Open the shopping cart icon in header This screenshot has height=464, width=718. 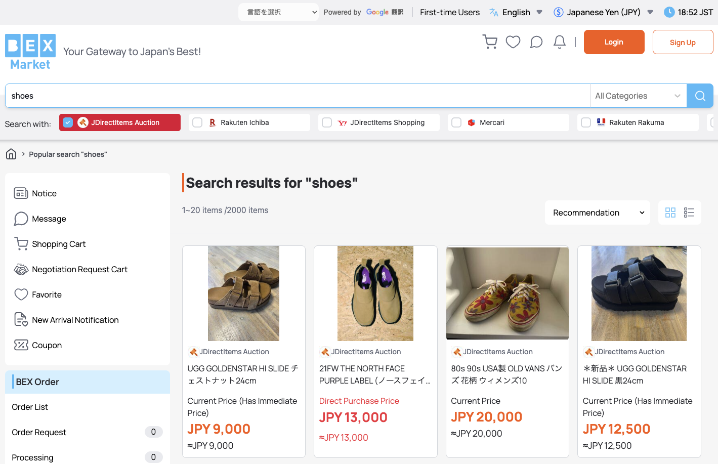click(490, 42)
